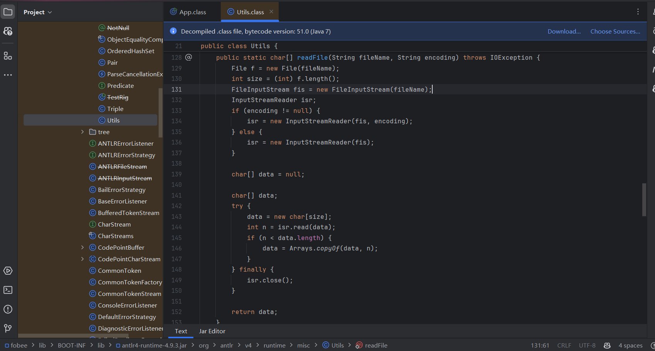The width and height of the screenshot is (655, 351).
Task: Select ANTLRFileStream in tree
Action: tap(122, 166)
